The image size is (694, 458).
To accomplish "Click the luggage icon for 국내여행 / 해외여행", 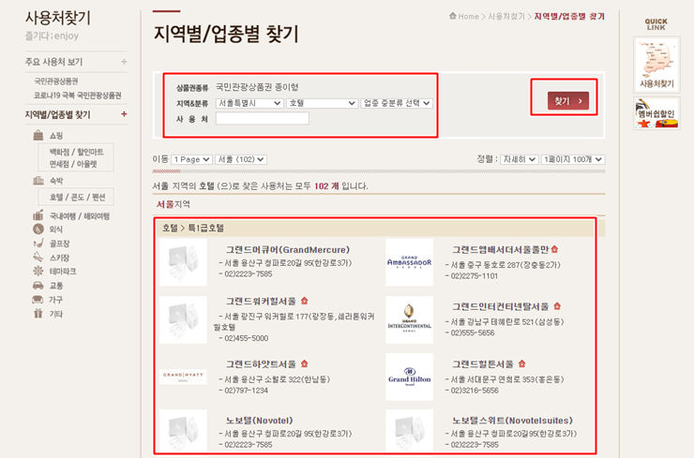I will [38, 215].
